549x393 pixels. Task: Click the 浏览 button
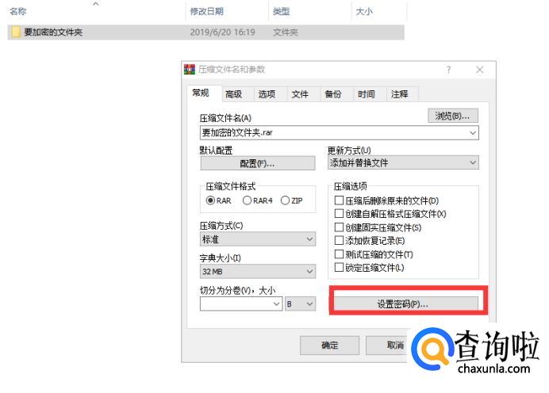click(452, 116)
